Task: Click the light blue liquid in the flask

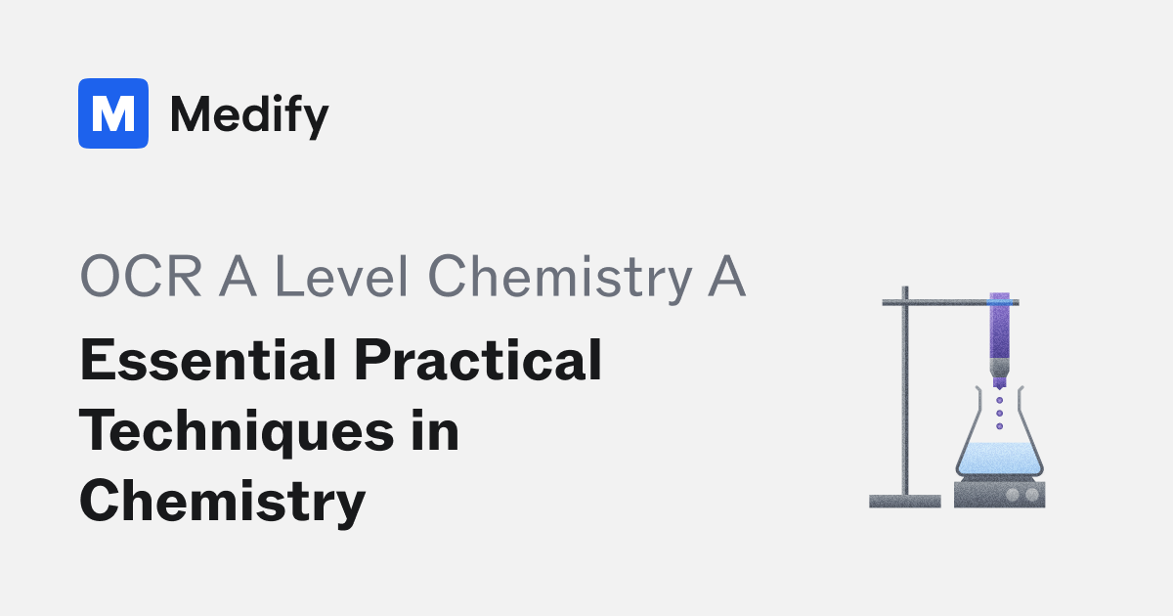Action: [999, 460]
